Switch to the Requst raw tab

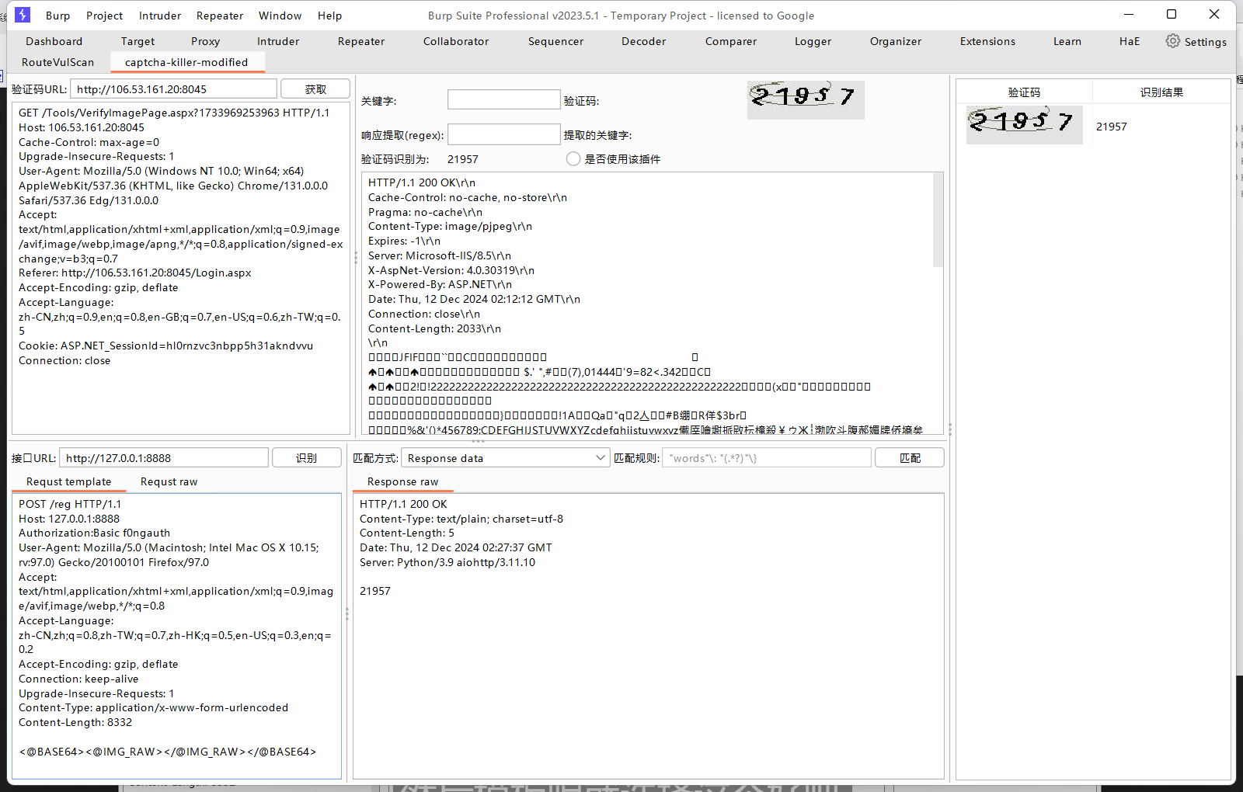pos(169,481)
